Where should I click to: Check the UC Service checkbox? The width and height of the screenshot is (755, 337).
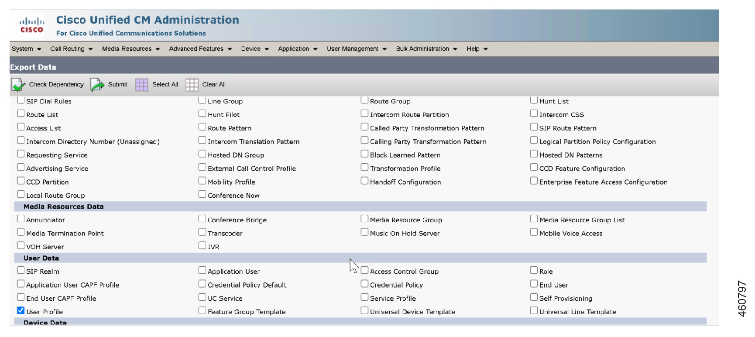(x=202, y=297)
